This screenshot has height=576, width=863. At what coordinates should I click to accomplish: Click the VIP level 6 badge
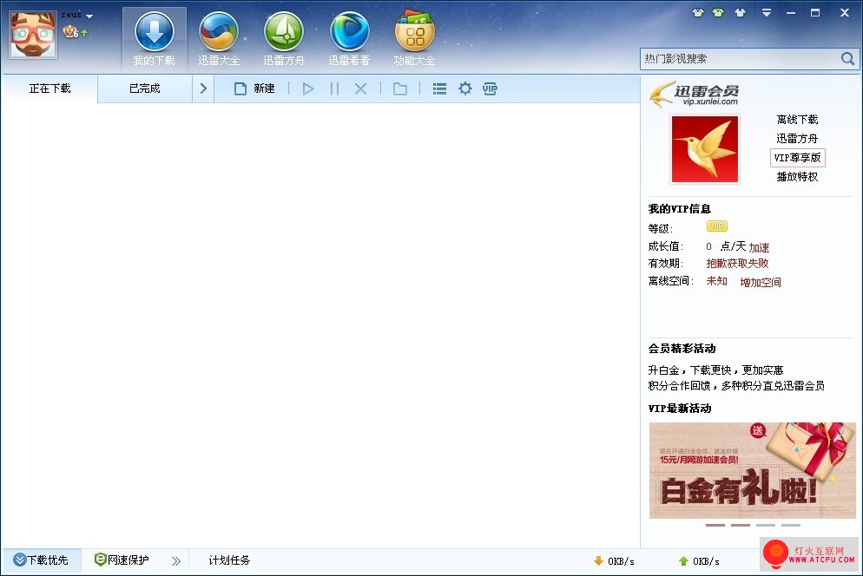[71, 32]
